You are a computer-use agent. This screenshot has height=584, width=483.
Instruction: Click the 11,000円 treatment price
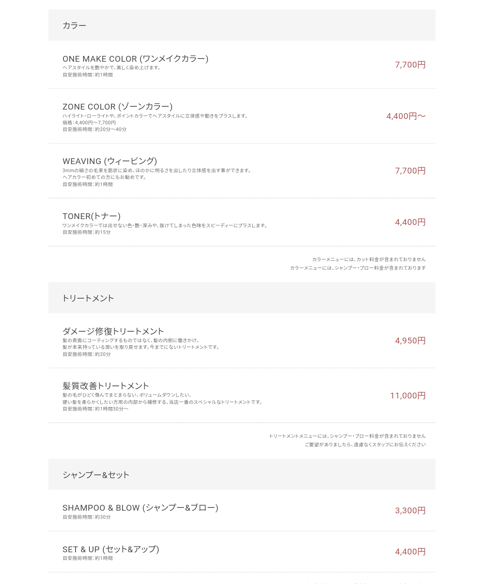click(408, 396)
